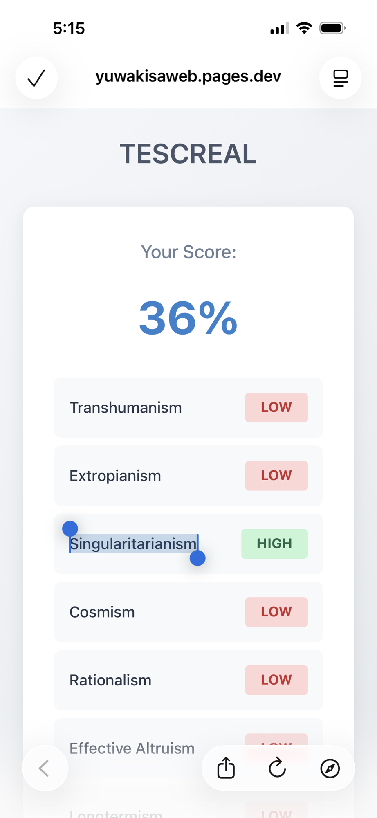Tap the cellular signal bars

click(279, 29)
